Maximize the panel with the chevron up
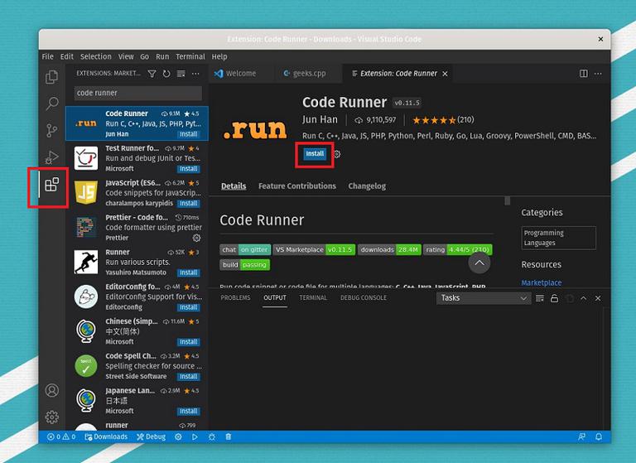This screenshot has height=463, width=636. click(x=583, y=298)
